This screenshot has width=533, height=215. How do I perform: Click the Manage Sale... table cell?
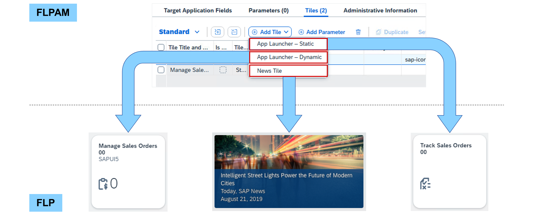[190, 70]
